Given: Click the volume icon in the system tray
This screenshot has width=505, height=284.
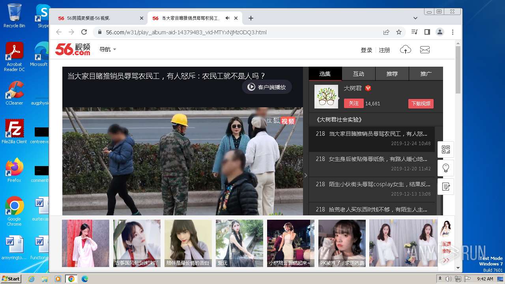Looking at the screenshot, I should [x=449, y=279].
